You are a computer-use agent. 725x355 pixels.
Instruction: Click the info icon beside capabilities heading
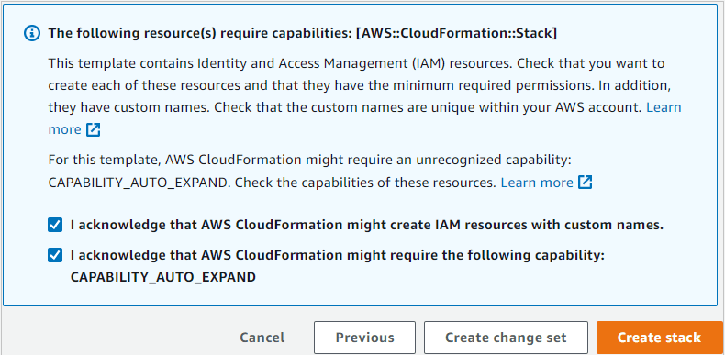(32, 34)
